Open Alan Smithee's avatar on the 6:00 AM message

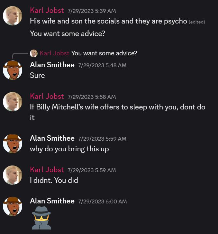pos(13,206)
